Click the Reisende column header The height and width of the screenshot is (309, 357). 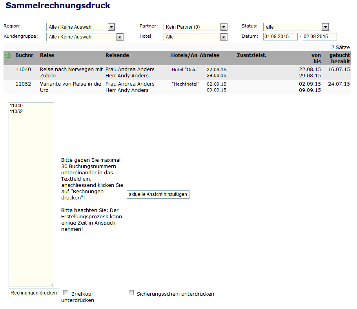tap(117, 55)
